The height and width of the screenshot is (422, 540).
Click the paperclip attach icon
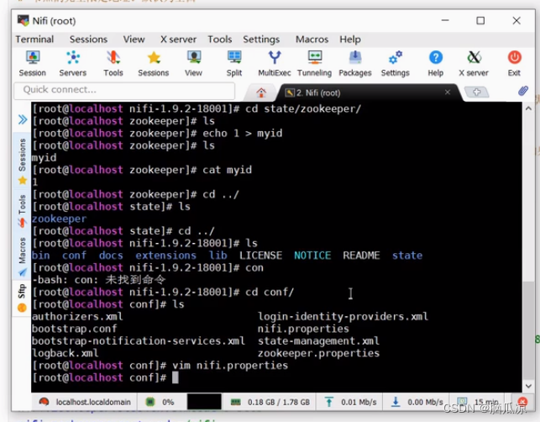tap(523, 91)
